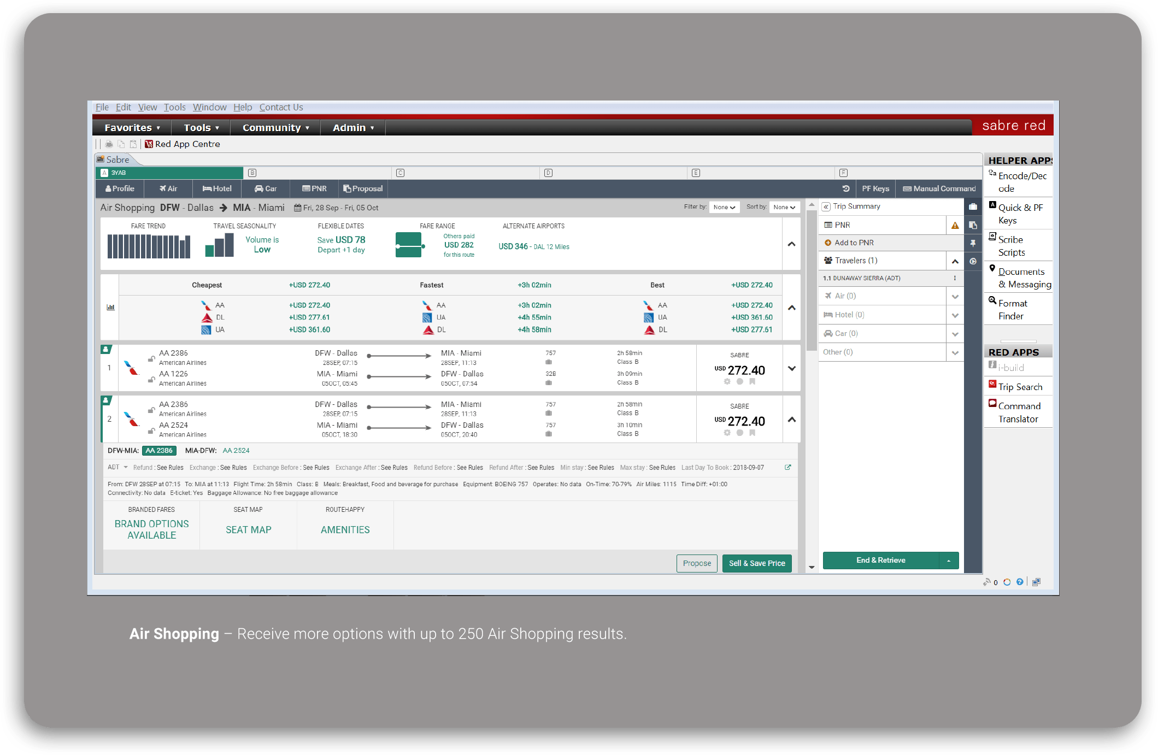Screen dimensions: 1158x755
Task: Collapse the Cheapest/Fastest/Best summary chevron
Action: 791,308
